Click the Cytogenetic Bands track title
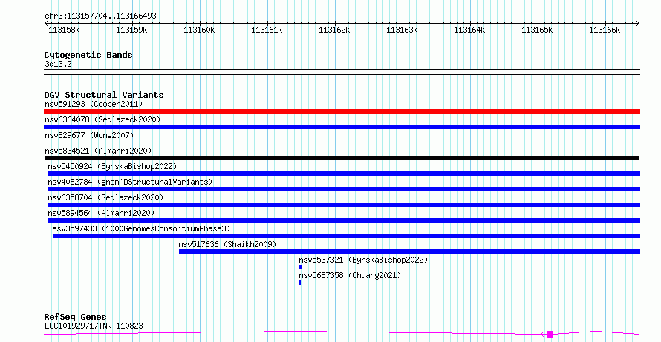 (x=88, y=55)
